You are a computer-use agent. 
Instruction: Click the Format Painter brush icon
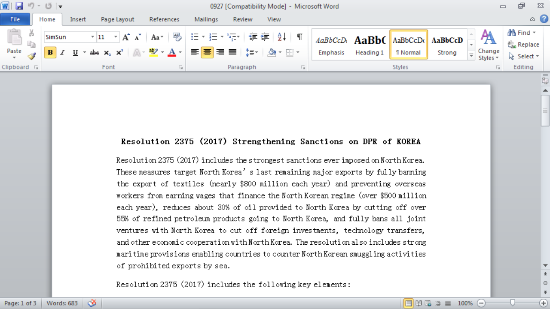[x=31, y=56]
